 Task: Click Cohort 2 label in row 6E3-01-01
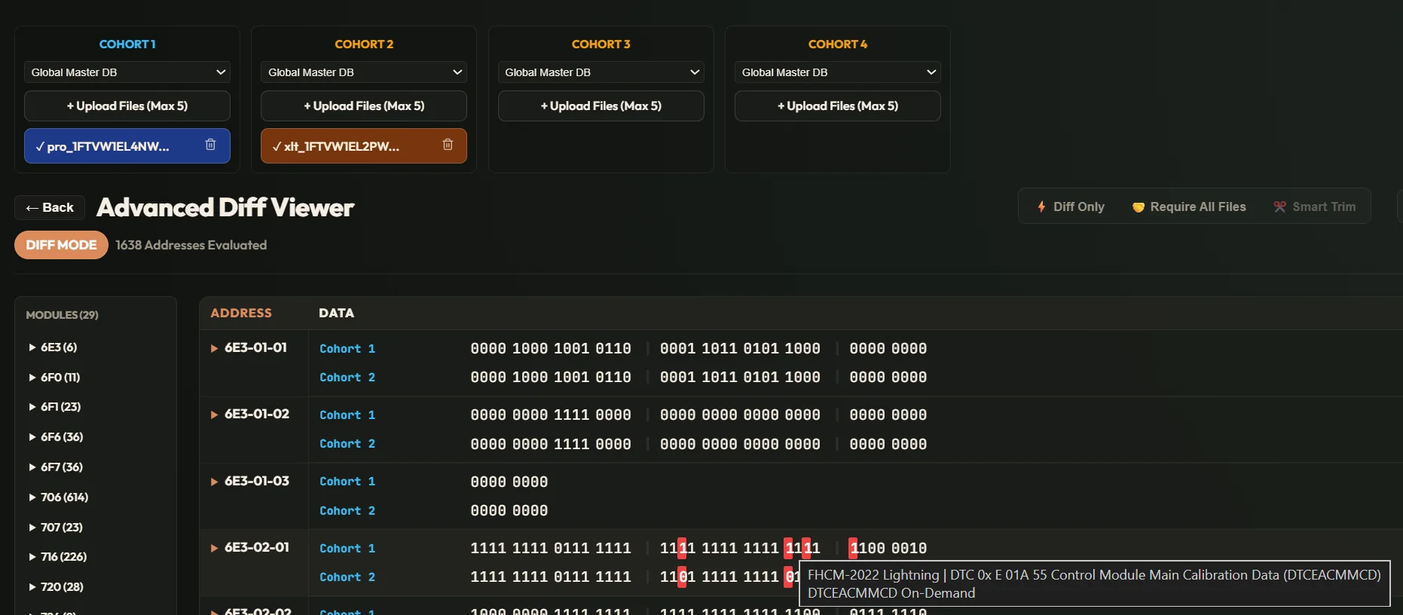click(x=347, y=377)
